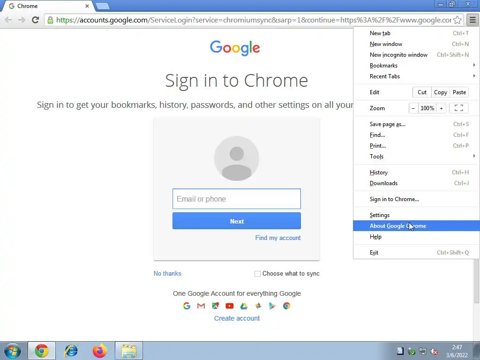The height and width of the screenshot is (360, 480).
Task: Click the muted volume tray icon
Action: (434, 351)
